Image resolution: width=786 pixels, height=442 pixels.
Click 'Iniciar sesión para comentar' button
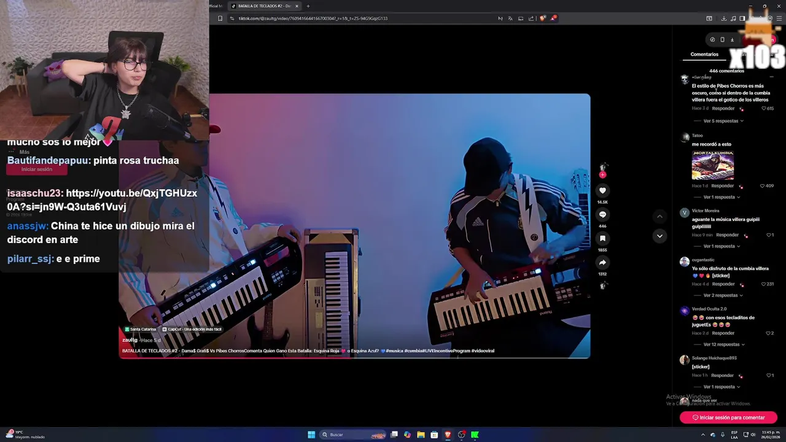click(728, 417)
